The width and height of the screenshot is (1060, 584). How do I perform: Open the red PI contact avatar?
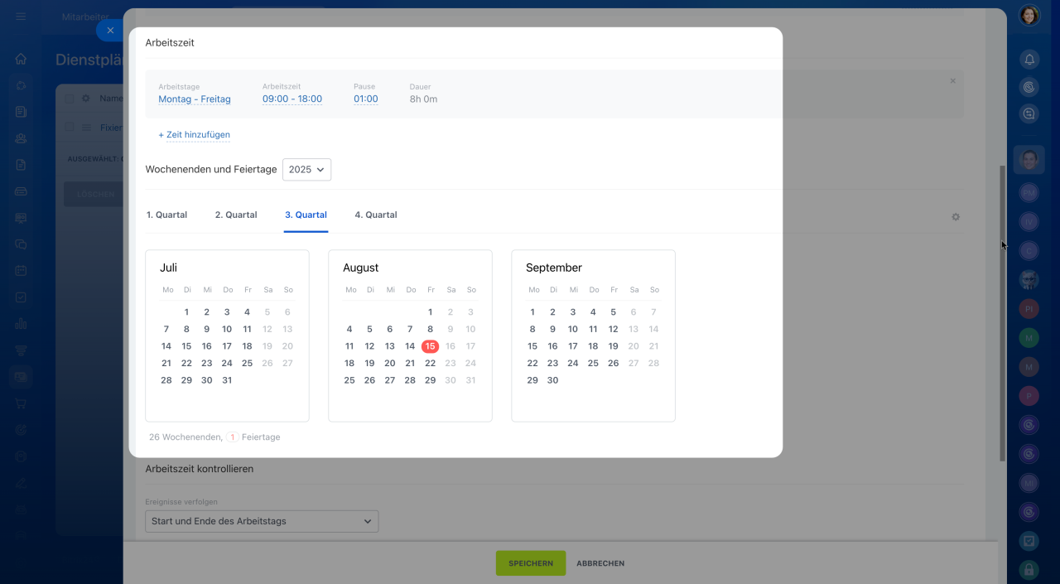(x=1029, y=308)
